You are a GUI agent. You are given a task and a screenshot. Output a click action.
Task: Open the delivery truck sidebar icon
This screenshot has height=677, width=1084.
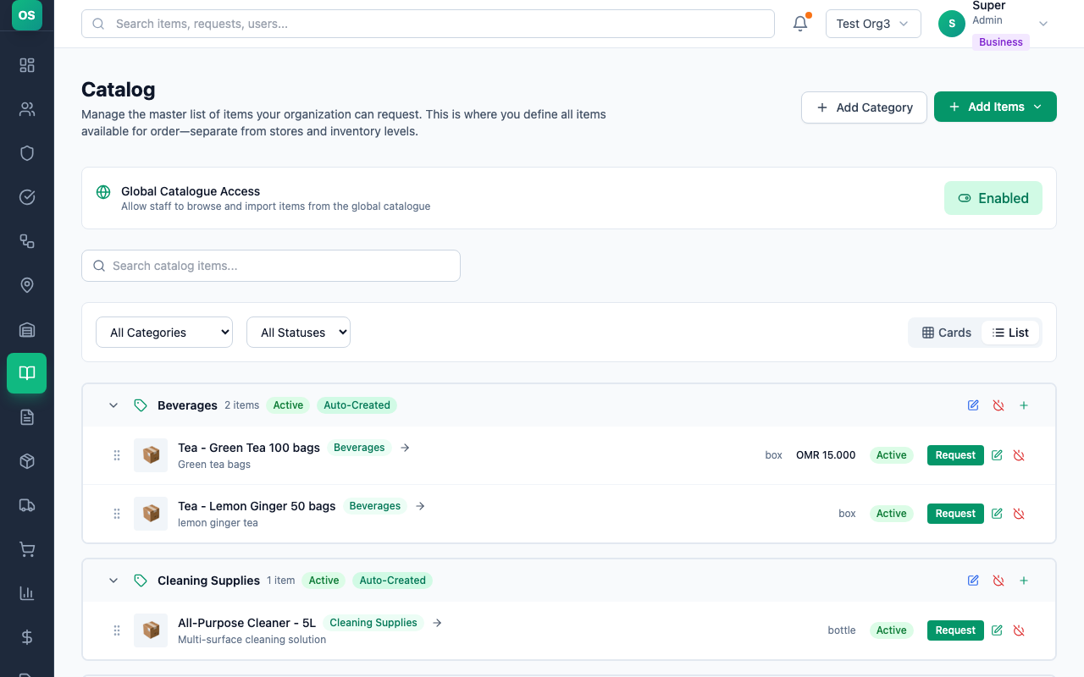(x=27, y=505)
